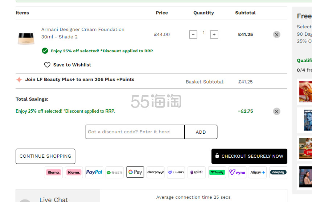Select the Laybuy payment icon
Screen dimensions: 312x202
176,172
